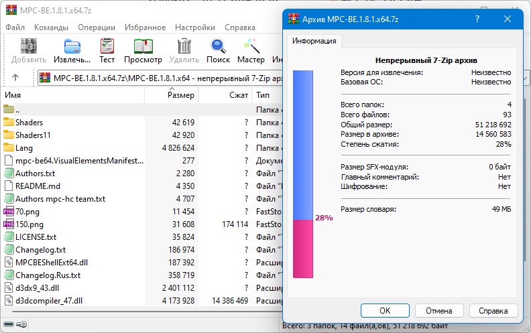Viewport: 531px width, 333px height.
Task: Click the 150.png file icon
Action: click(9, 224)
